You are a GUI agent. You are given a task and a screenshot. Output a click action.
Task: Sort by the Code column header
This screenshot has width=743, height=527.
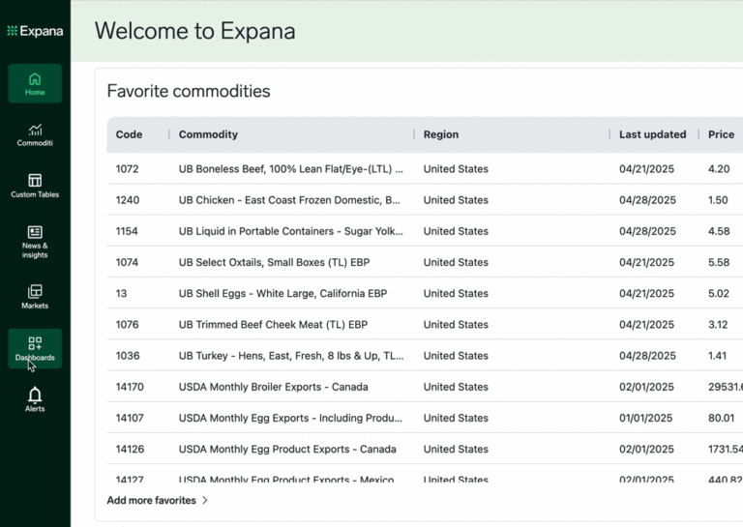coord(129,134)
